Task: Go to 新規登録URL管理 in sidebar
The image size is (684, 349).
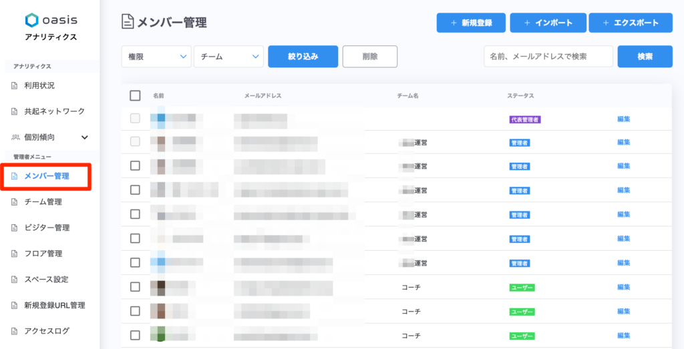Action: coord(55,306)
